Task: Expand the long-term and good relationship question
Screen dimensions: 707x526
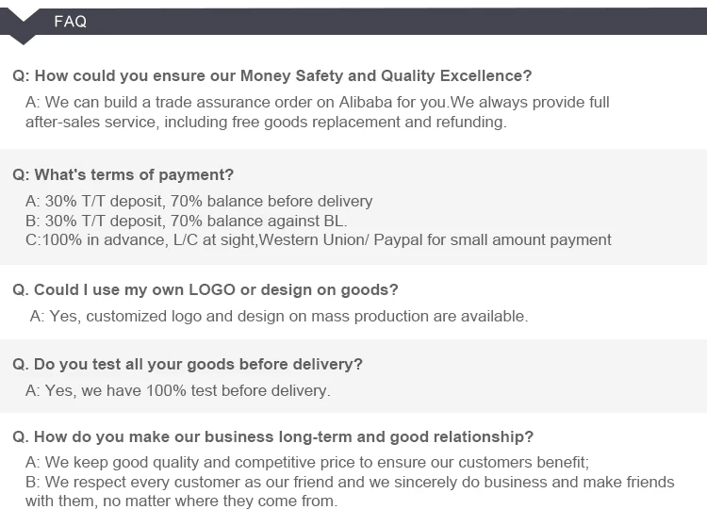Action: [x=272, y=436]
